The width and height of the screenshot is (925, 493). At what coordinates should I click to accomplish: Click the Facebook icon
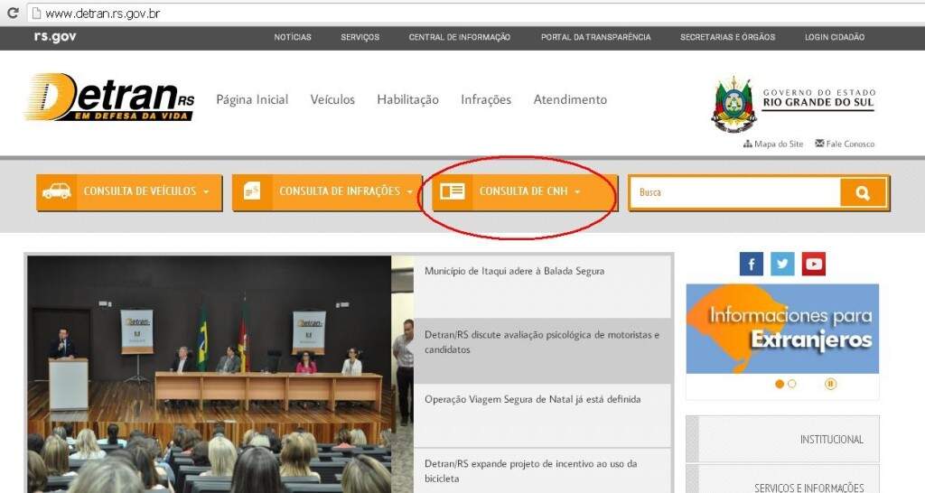coord(751,264)
